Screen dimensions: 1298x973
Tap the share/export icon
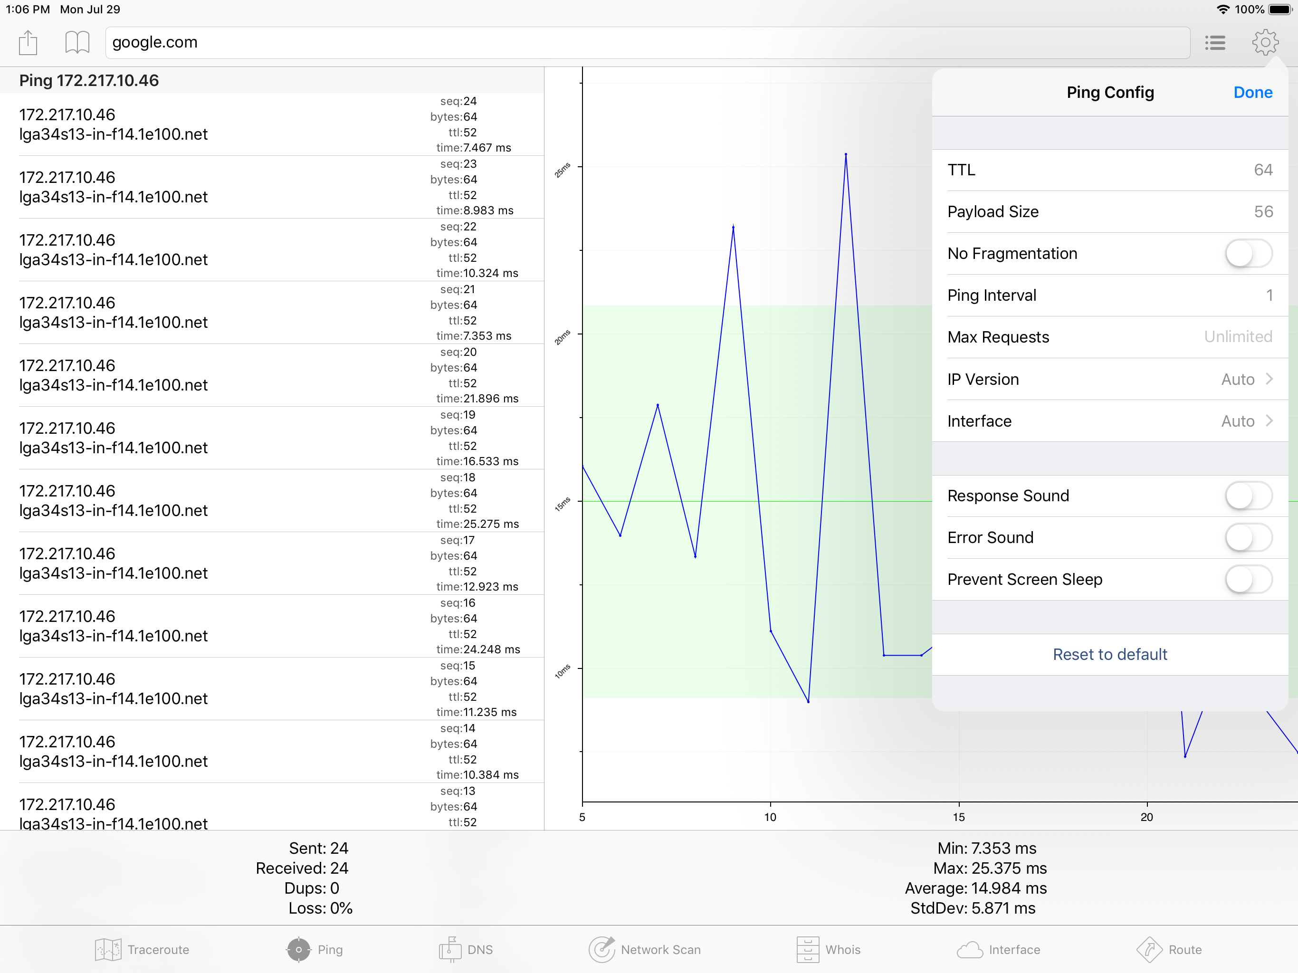pos(28,43)
